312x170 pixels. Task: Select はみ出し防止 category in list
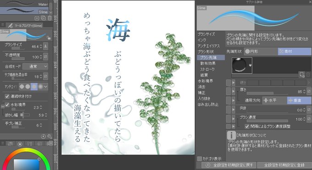[x=208, y=104]
